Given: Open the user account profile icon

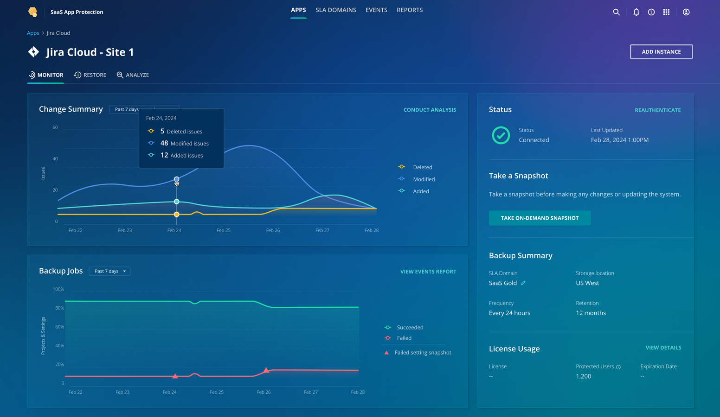Looking at the screenshot, I should pyautogui.click(x=686, y=12).
